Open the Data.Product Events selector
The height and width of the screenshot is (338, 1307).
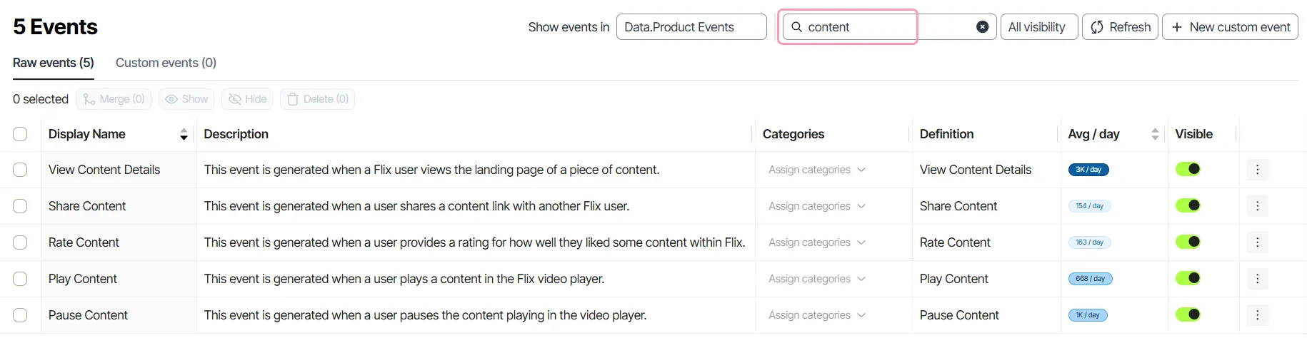(691, 27)
